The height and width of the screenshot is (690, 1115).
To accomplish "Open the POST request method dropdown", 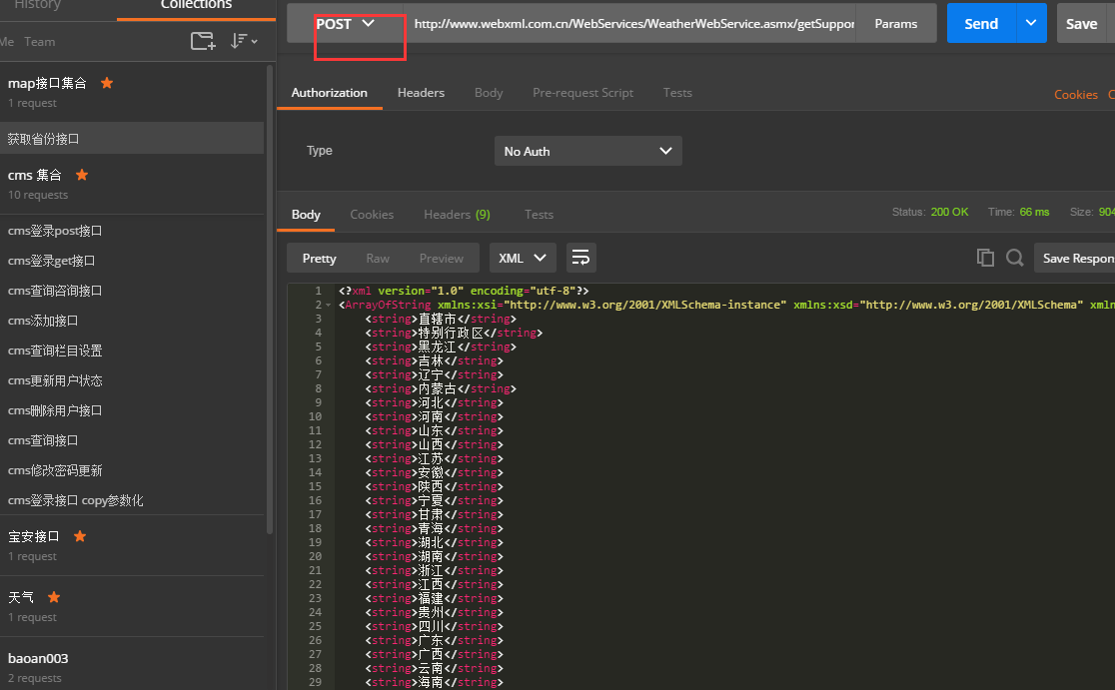I will coord(346,23).
